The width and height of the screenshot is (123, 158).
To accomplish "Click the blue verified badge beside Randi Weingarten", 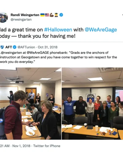I will click(61, 15).
